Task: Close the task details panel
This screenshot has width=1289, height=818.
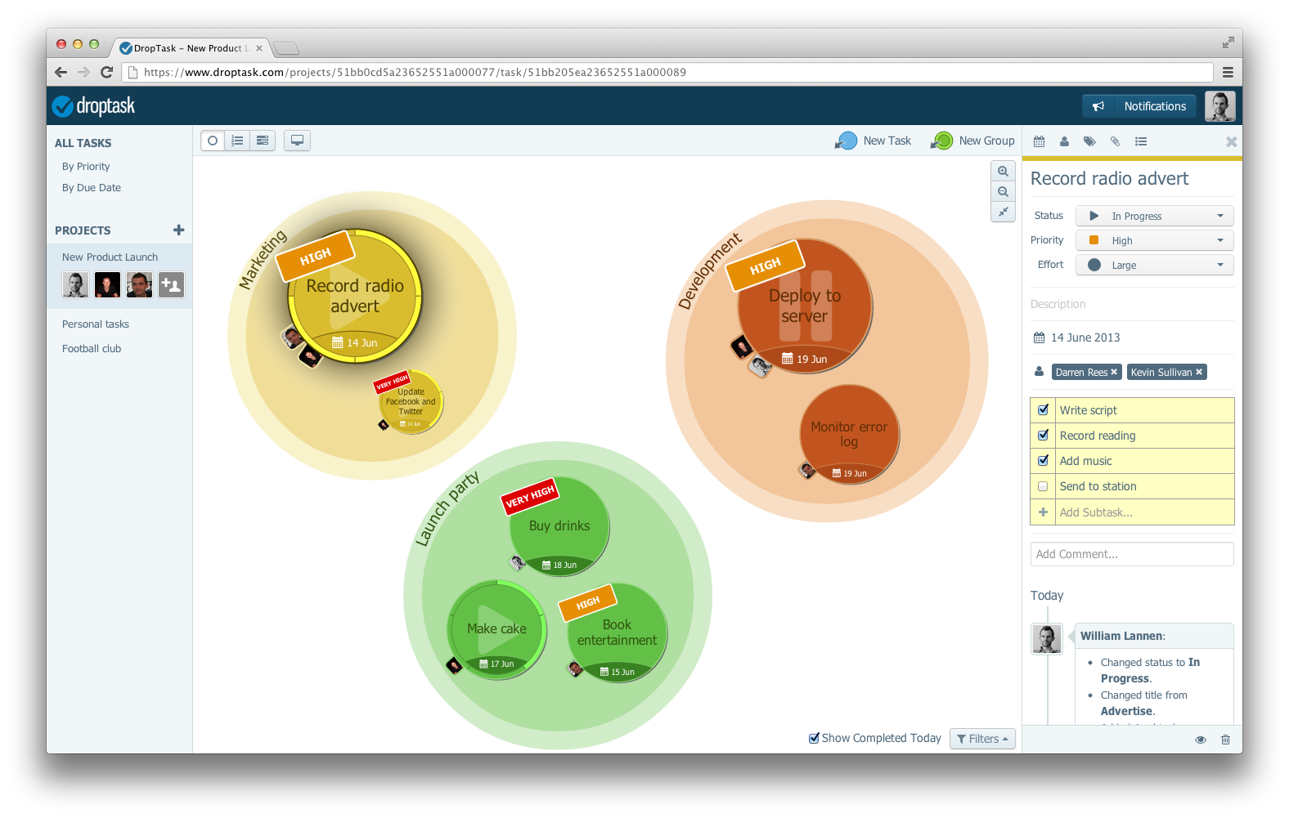Action: [x=1231, y=141]
